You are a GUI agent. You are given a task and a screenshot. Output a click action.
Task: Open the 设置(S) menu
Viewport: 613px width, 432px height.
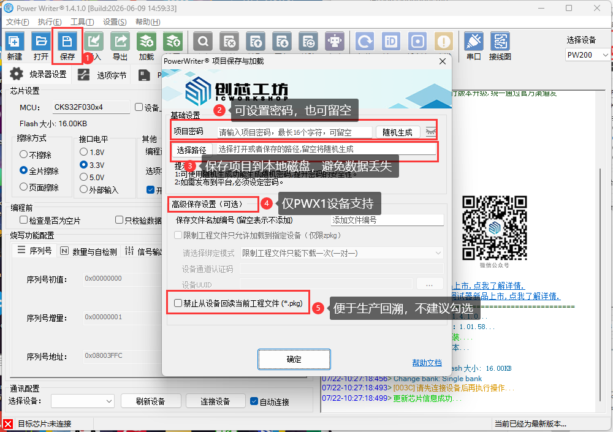point(115,22)
